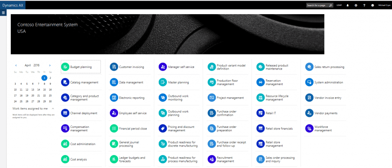Click the Budget planning tile icon
The height and width of the screenshot is (168, 392).
pyautogui.click(x=65, y=67)
